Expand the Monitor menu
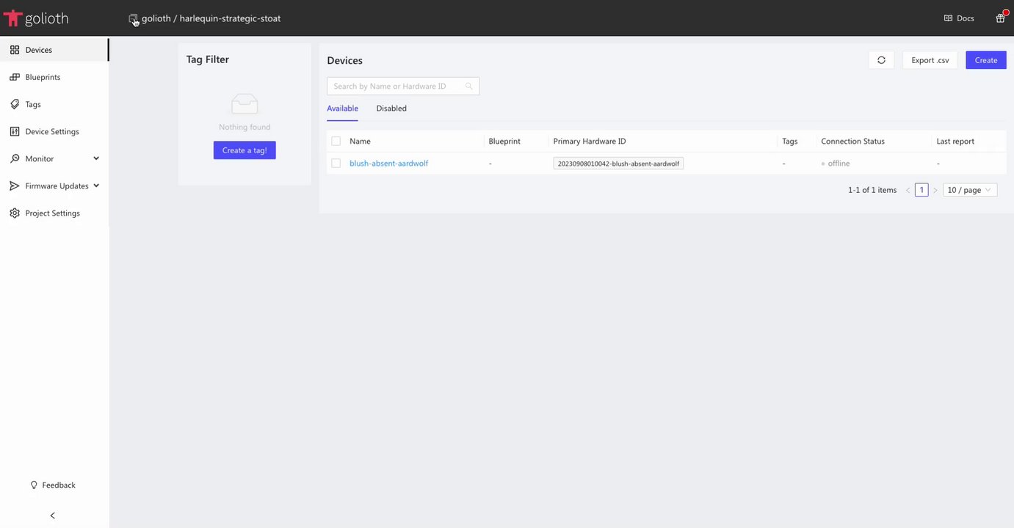Screen dimensions: 1014x528 pyautogui.click(x=96, y=158)
